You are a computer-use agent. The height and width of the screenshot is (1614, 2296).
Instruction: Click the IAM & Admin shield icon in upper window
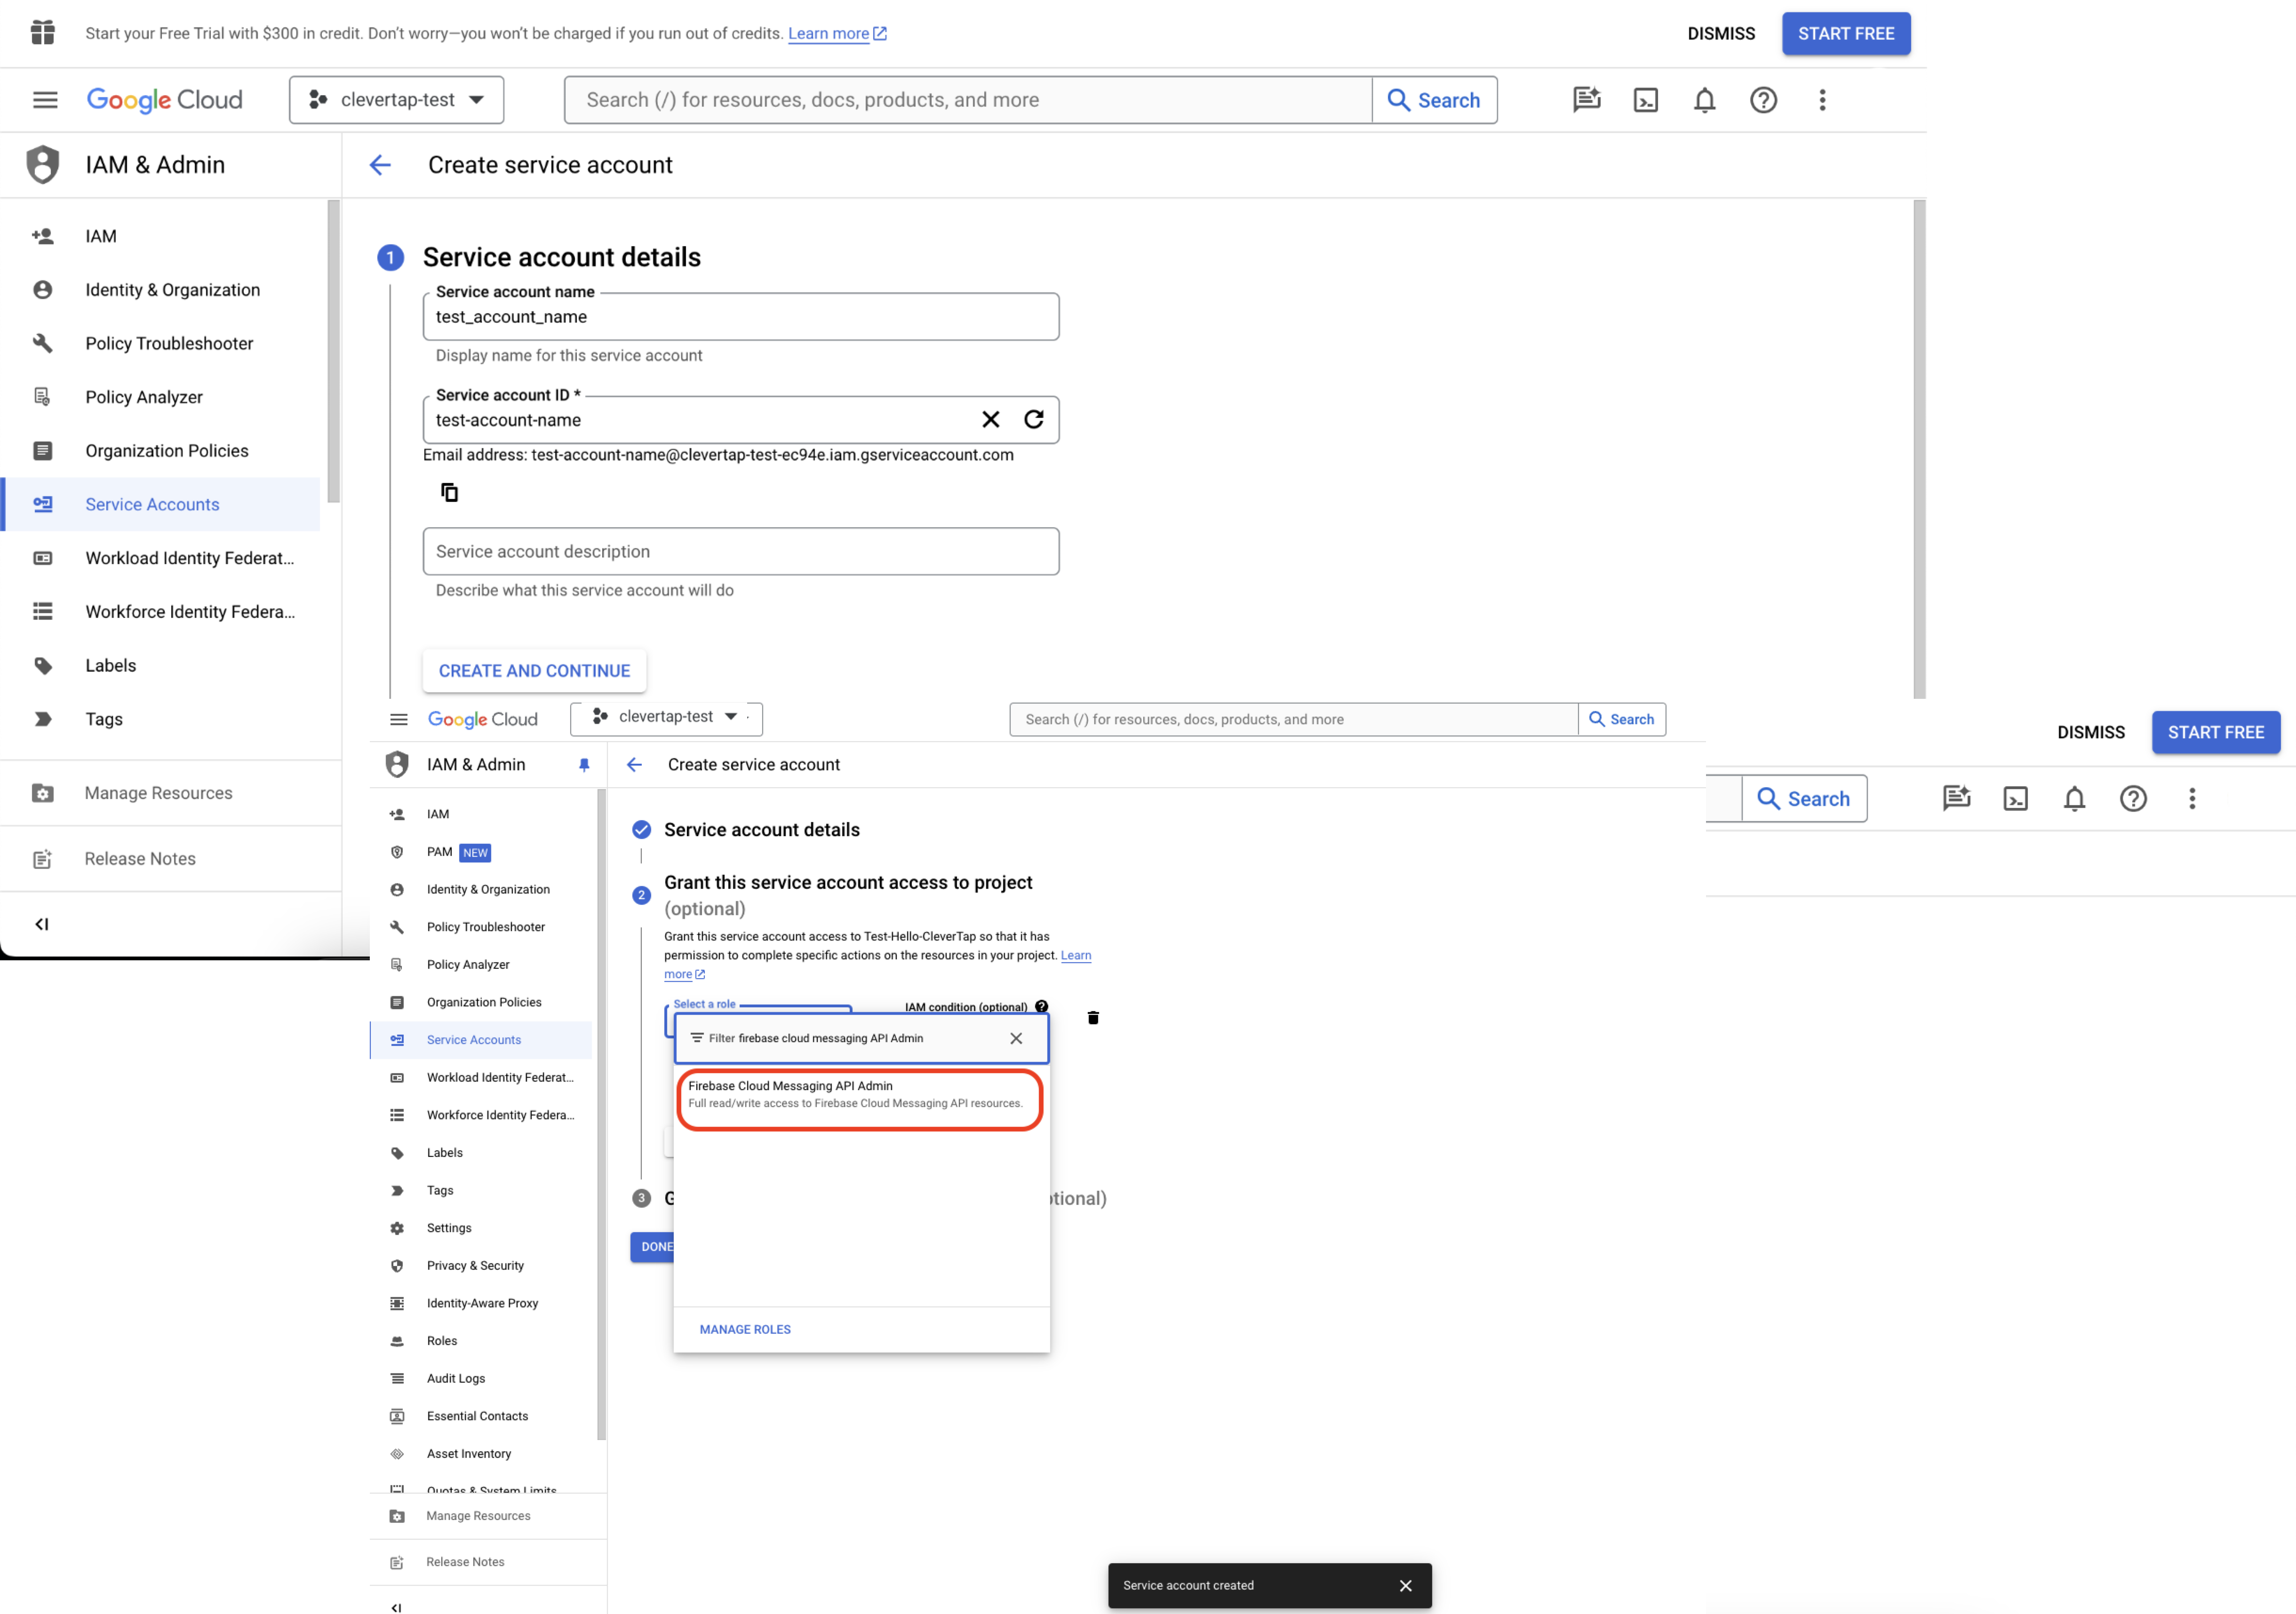click(x=42, y=165)
